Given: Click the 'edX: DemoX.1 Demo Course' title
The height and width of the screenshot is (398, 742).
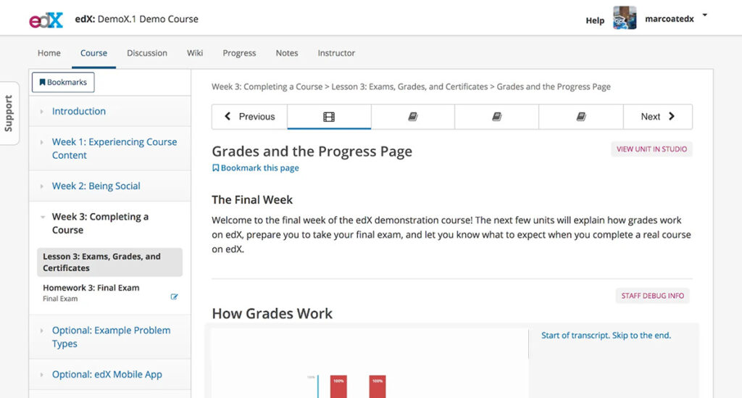Looking at the screenshot, I should click(137, 19).
